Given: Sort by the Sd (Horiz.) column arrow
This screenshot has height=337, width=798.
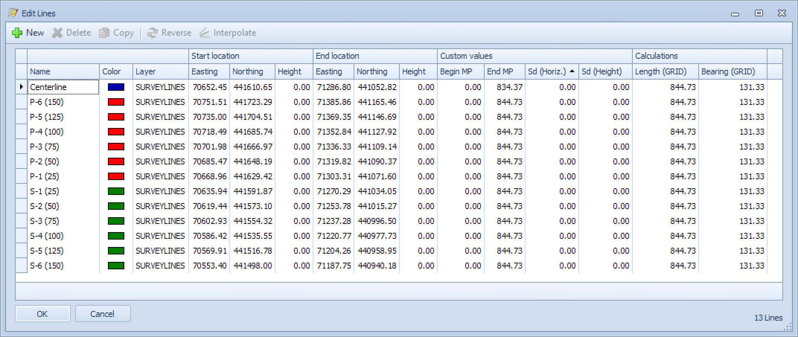Looking at the screenshot, I should [x=572, y=71].
